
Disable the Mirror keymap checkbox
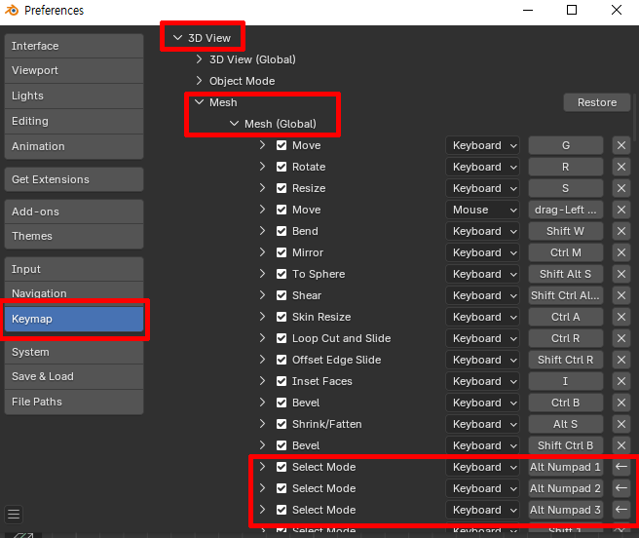[282, 252]
